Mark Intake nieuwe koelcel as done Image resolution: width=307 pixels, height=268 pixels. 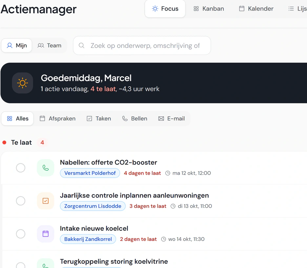[x=21, y=234]
